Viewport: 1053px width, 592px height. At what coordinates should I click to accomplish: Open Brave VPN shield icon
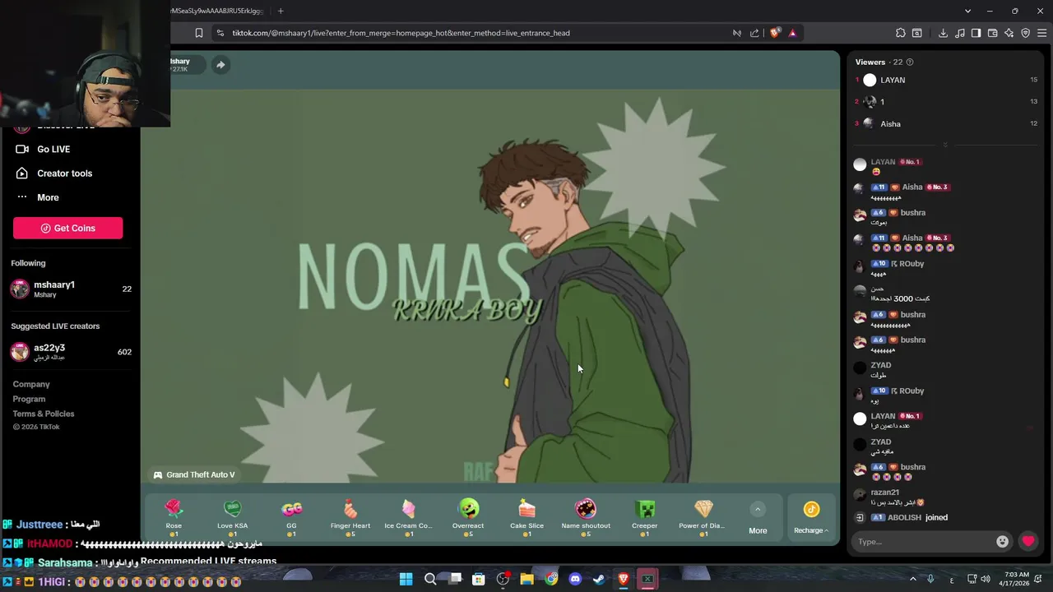(x=1026, y=33)
